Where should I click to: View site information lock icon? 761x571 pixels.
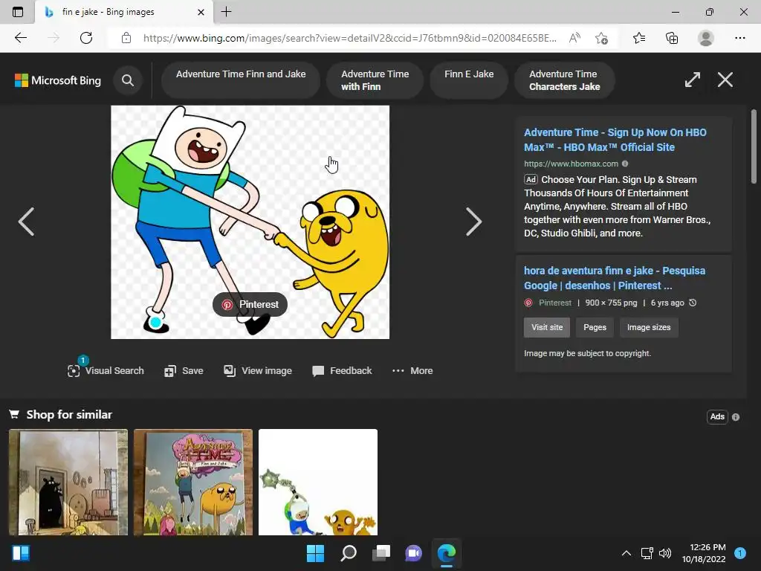pyautogui.click(x=126, y=38)
